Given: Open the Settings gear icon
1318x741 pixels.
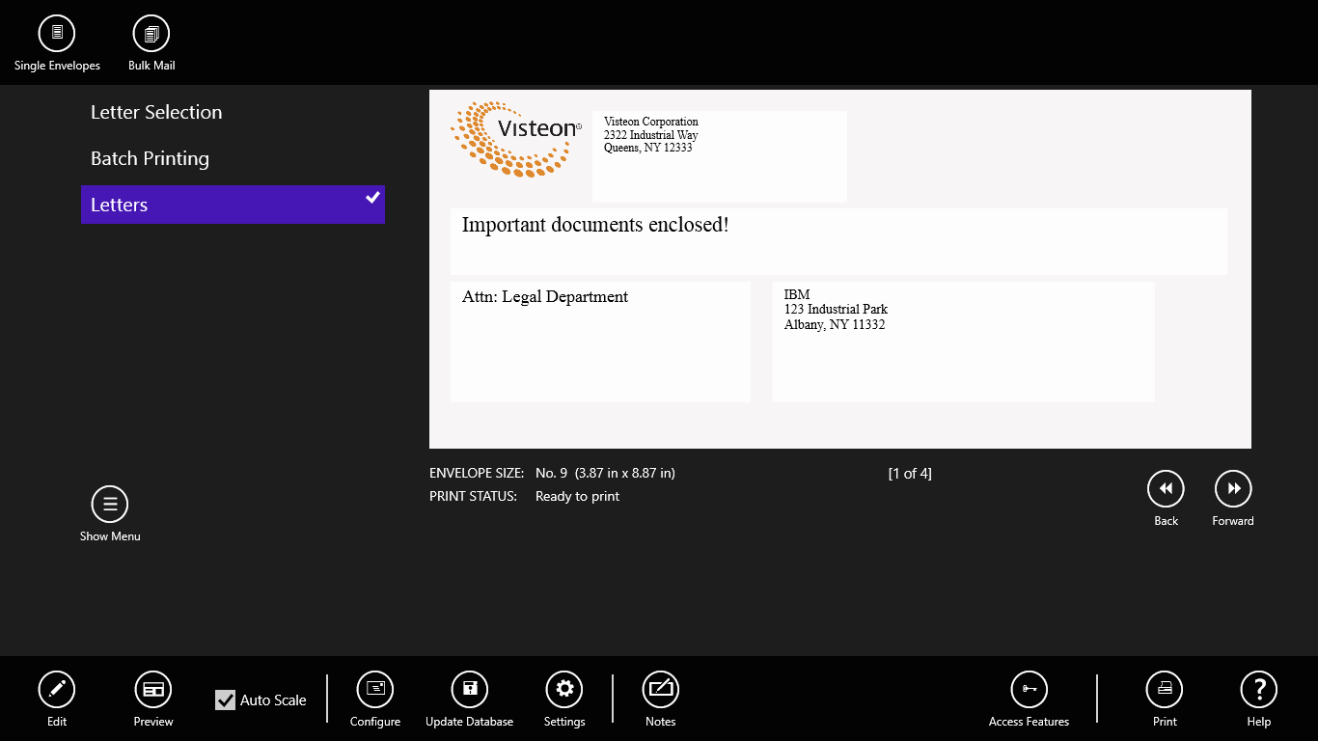Looking at the screenshot, I should pos(563,689).
